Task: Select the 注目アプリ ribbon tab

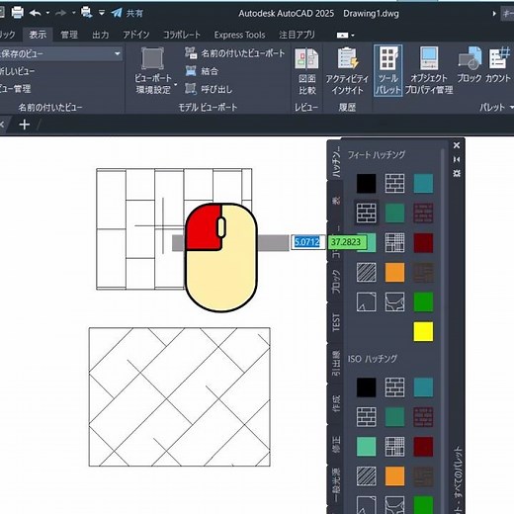Action: 297,35
